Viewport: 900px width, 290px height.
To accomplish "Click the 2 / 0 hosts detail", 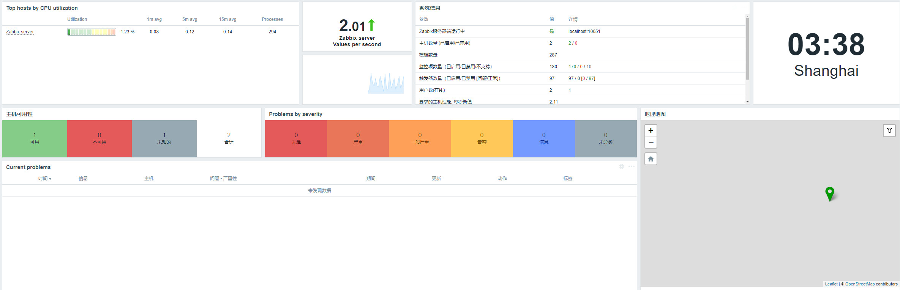I will tap(573, 43).
